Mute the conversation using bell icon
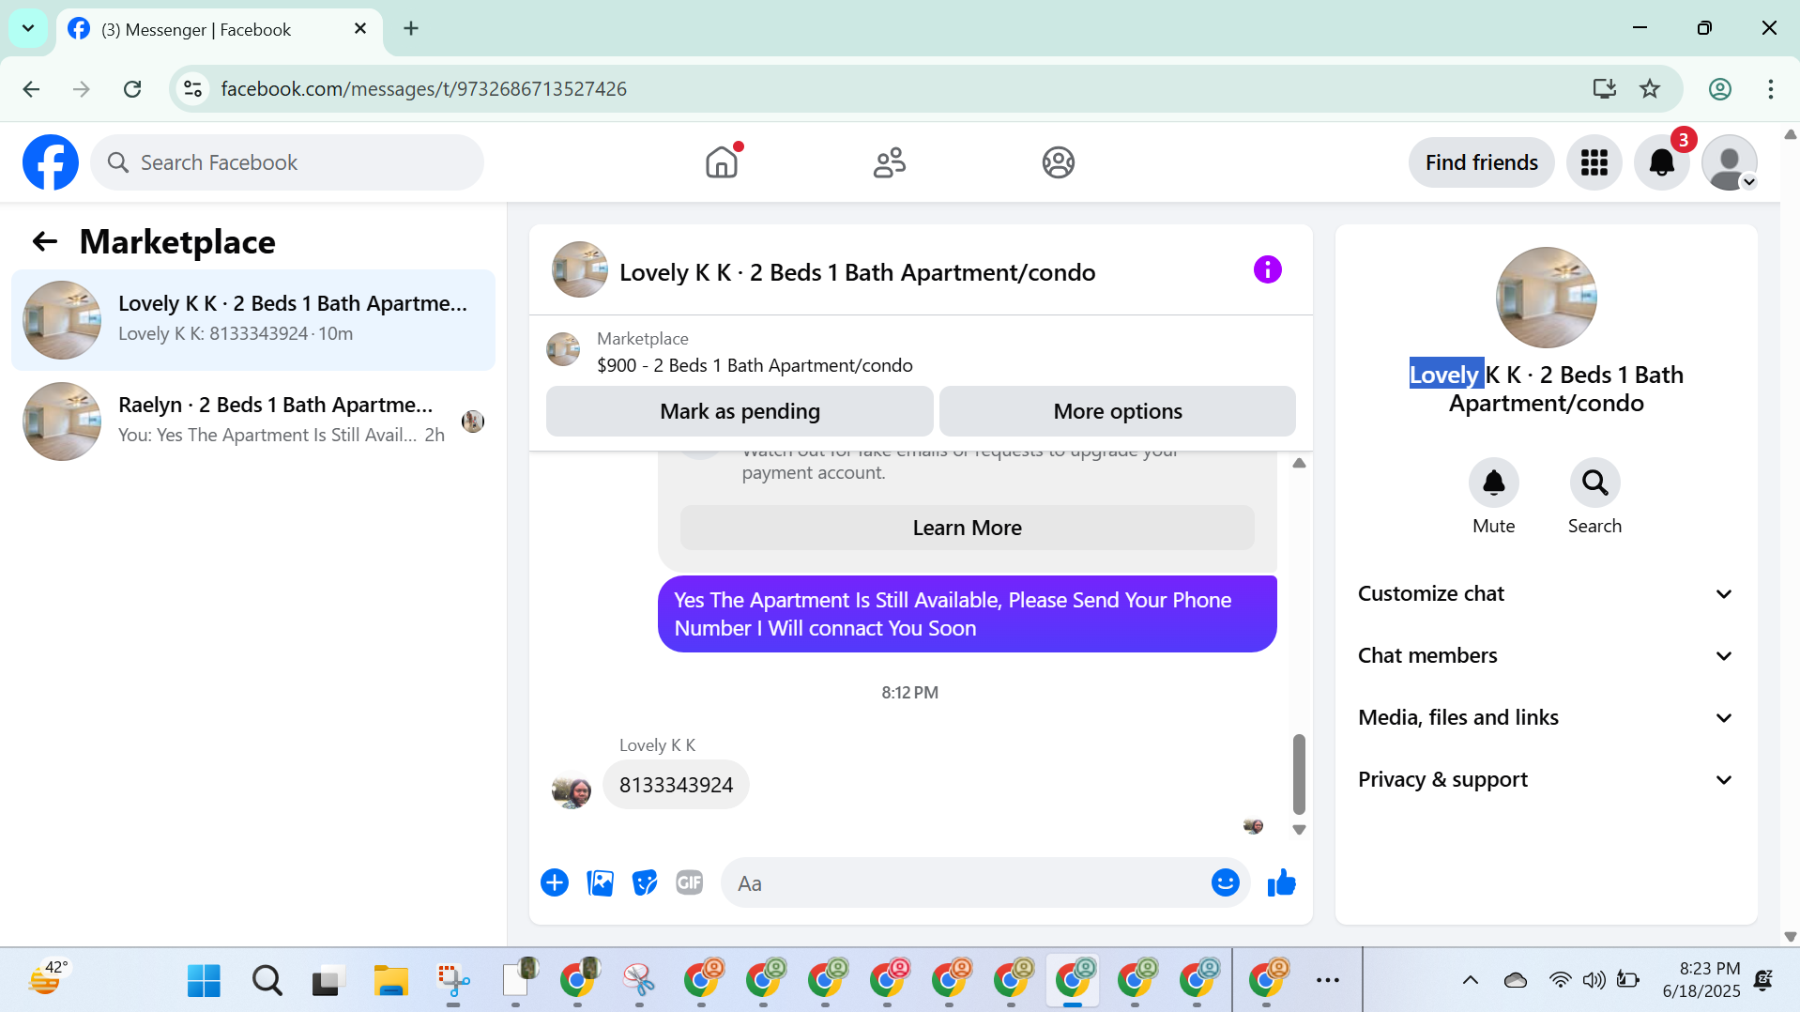This screenshot has width=1800, height=1012. click(x=1493, y=483)
